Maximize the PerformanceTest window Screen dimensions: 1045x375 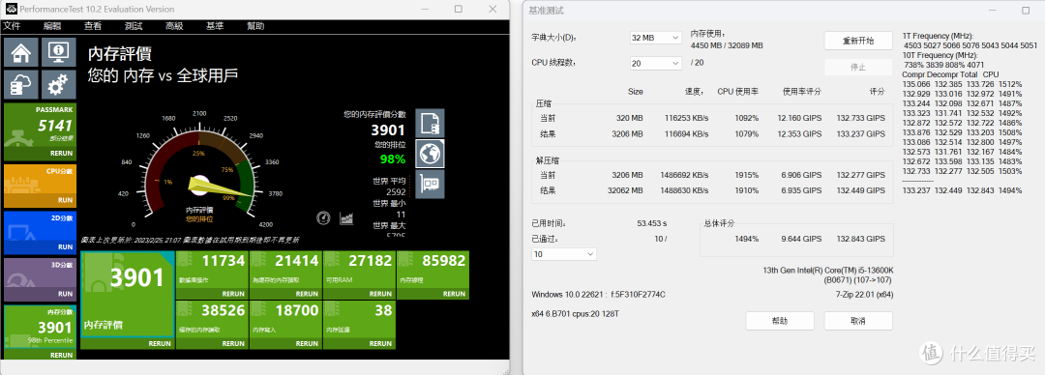459,10
